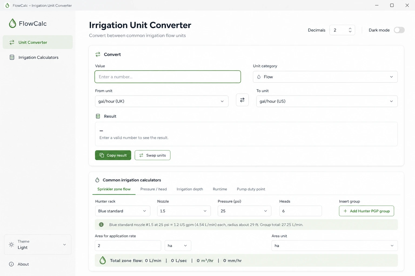Switch to the Irrigation depth tab
The height and width of the screenshot is (276, 415).
tap(190, 189)
